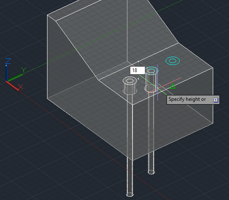Pick the white flanged cylinder's top ring
Screen dimensions: 229x200
click(x=129, y=81)
